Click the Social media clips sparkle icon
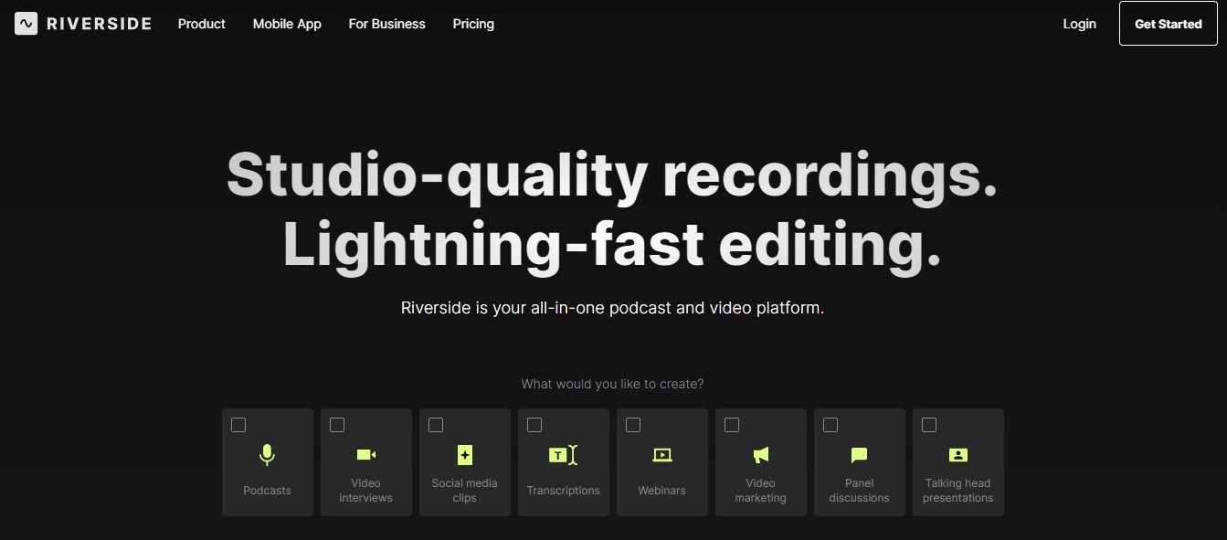Image resolution: width=1227 pixels, height=540 pixels. [464, 454]
